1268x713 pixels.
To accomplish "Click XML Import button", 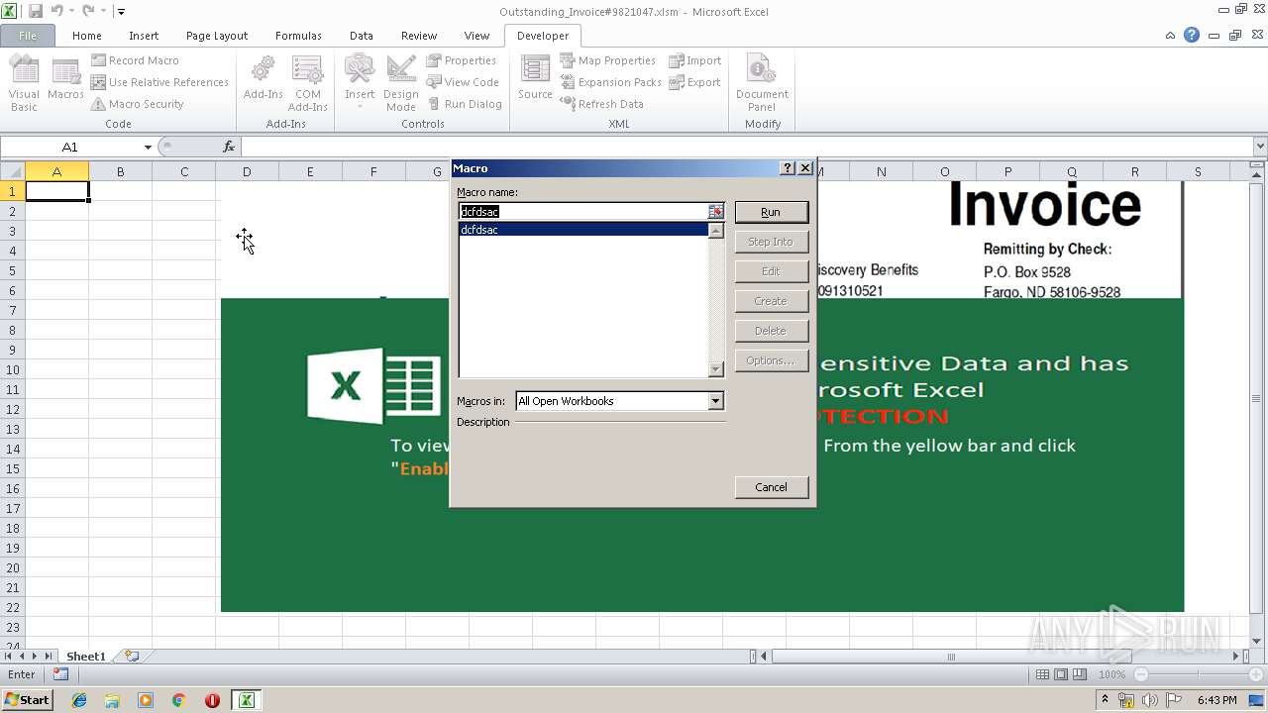I will pyautogui.click(x=695, y=60).
